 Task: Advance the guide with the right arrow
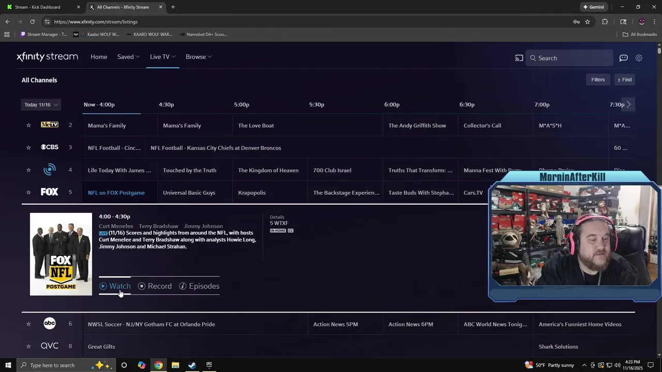click(x=628, y=104)
